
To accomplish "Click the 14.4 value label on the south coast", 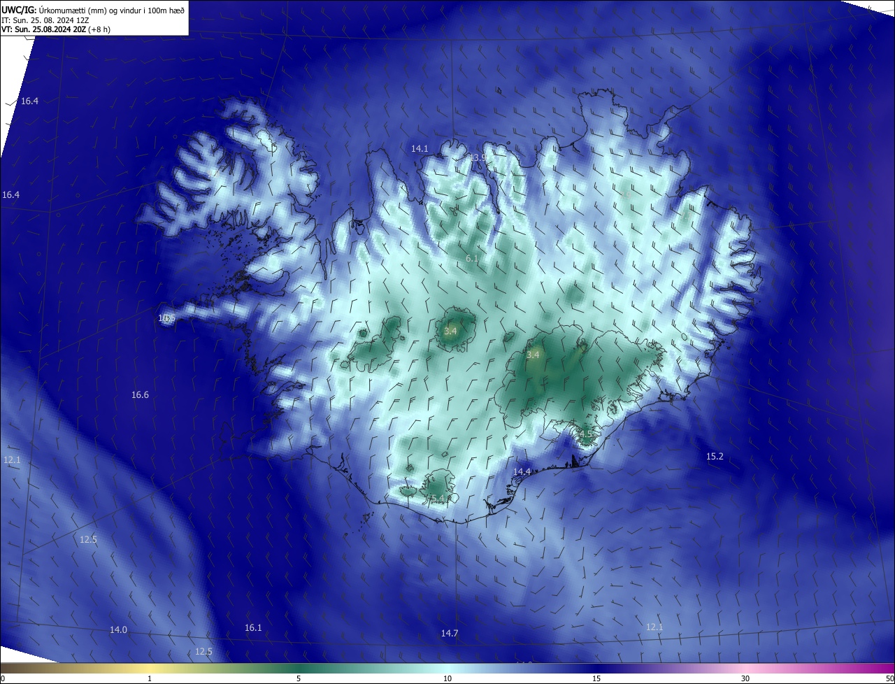I will coord(522,472).
